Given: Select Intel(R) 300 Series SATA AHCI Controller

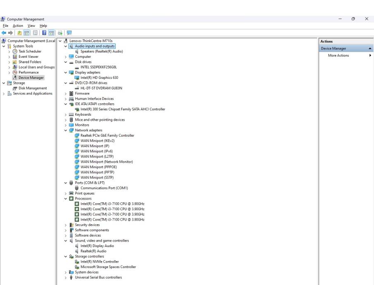Looking at the screenshot, I should pos(123,109).
